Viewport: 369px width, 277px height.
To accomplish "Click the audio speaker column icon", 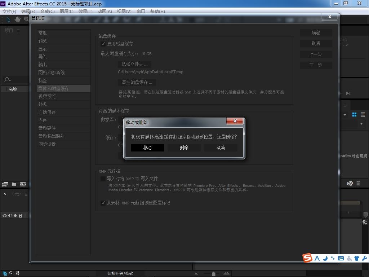I will coord(10,216).
